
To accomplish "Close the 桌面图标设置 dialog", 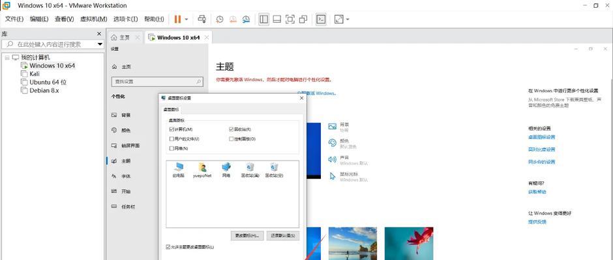I will (301, 98).
